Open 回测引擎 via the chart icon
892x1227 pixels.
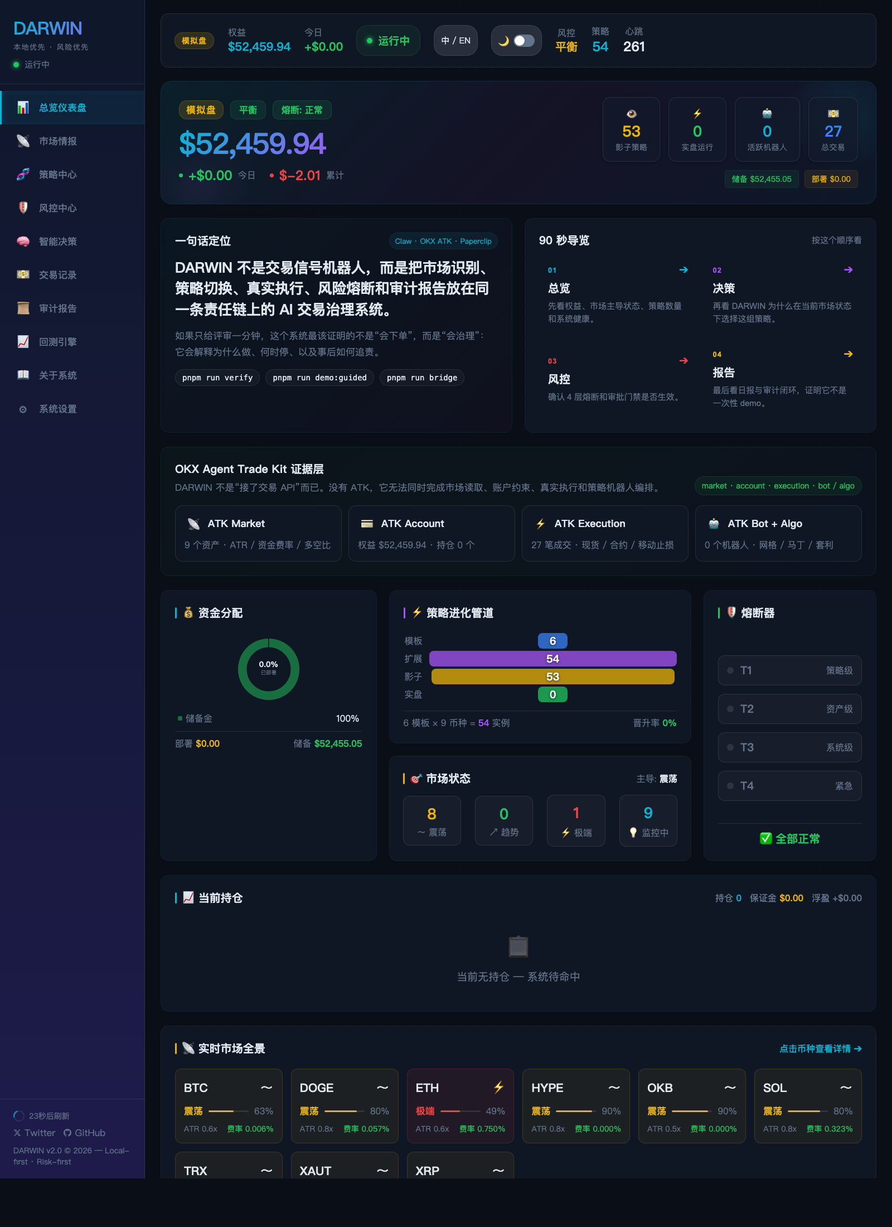point(23,341)
